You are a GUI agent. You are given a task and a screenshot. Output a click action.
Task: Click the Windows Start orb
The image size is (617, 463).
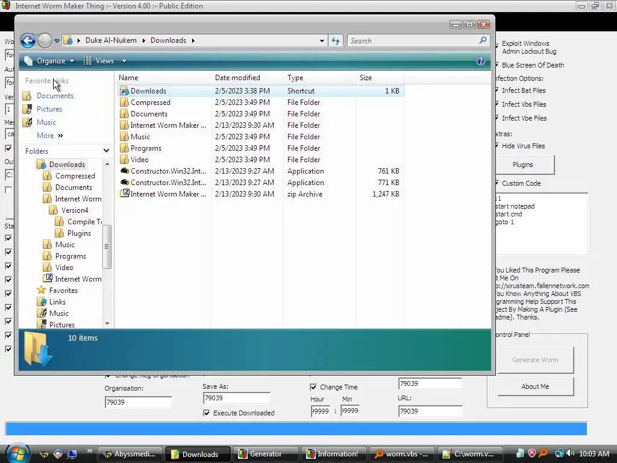[17, 453]
